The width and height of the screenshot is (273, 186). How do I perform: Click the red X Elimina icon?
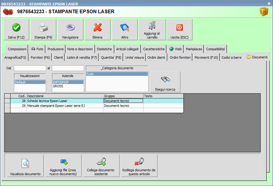click(98, 27)
